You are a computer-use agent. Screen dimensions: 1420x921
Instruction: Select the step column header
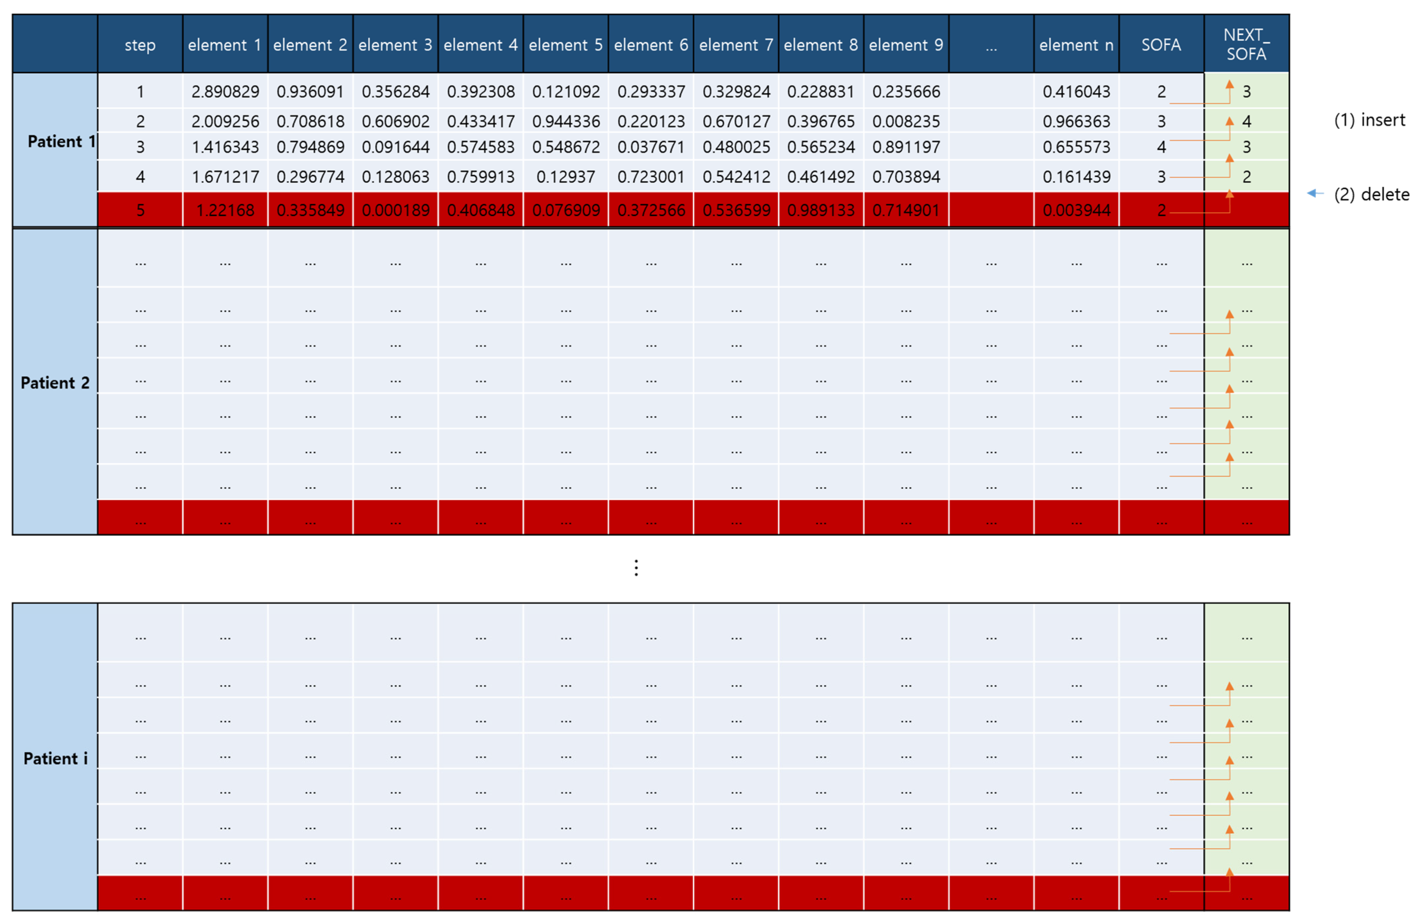pyautogui.click(x=140, y=45)
